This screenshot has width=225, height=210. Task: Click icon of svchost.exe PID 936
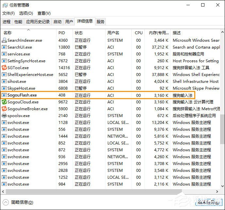click(4, 157)
